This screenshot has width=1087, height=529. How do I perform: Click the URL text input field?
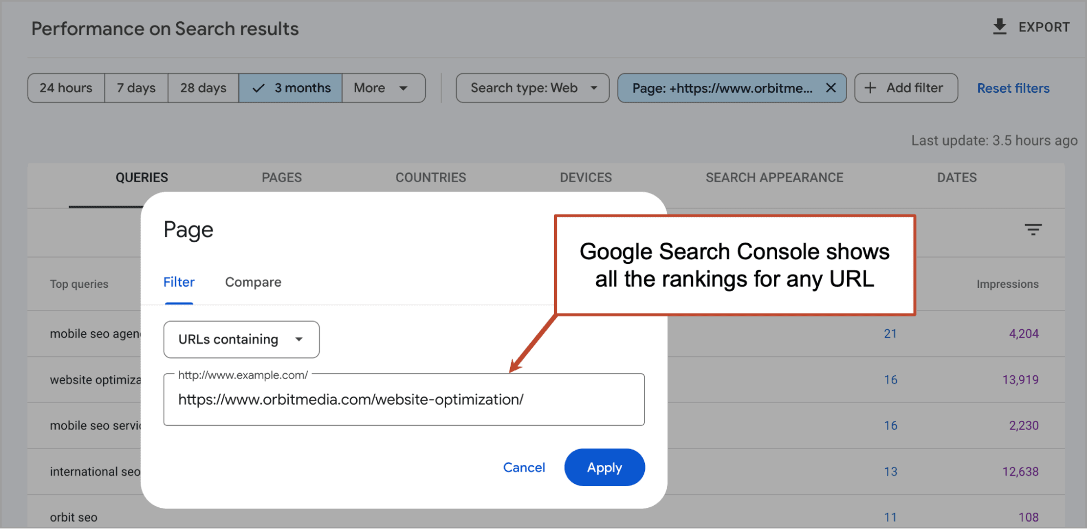(x=403, y=400)
